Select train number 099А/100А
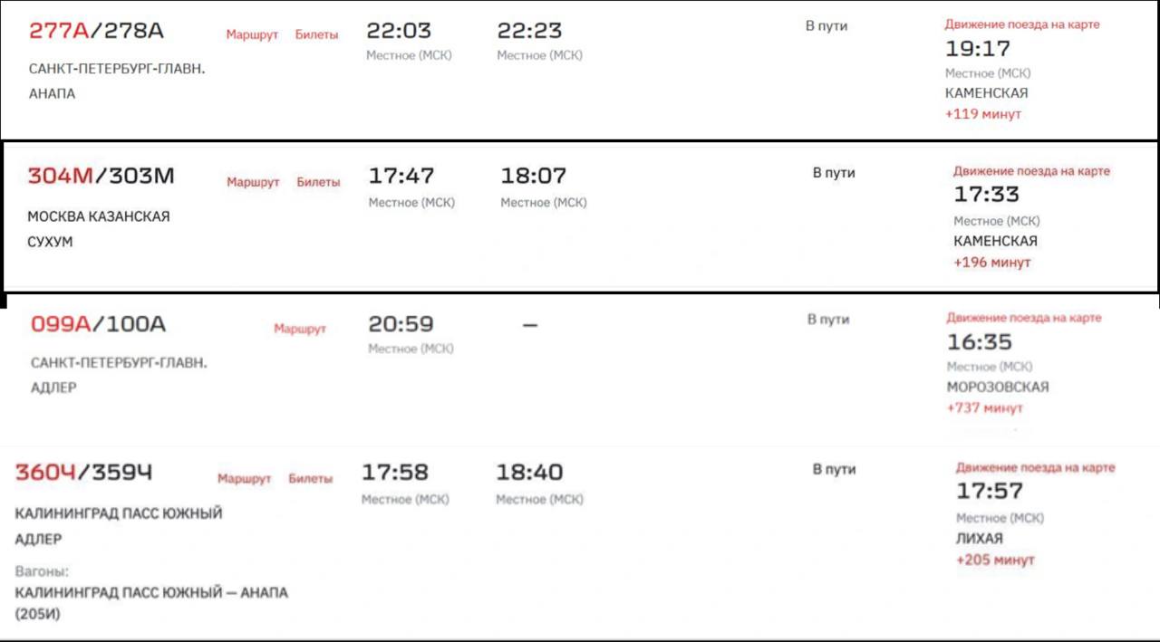This screenshot has height=642, width=1160. (98, 324)
